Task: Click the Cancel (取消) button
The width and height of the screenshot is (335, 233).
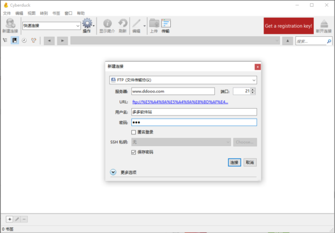Action: pyautogui.click(x=250, y=163)
